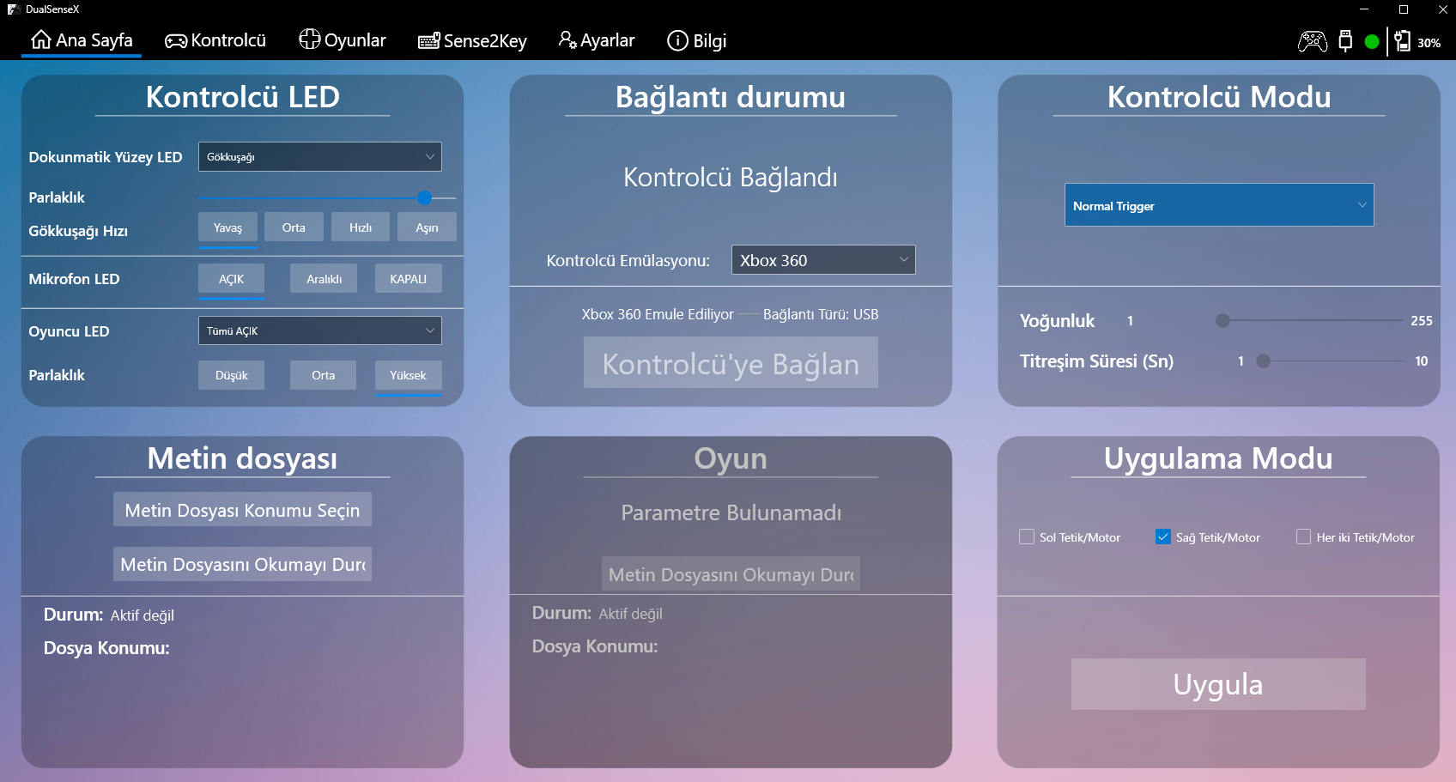Set Mikrofon LED to Aralıklı
This screenshot has height=782, width=1456.
(x=324, y=279)
